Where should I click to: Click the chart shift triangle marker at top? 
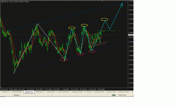click(102, 1)
